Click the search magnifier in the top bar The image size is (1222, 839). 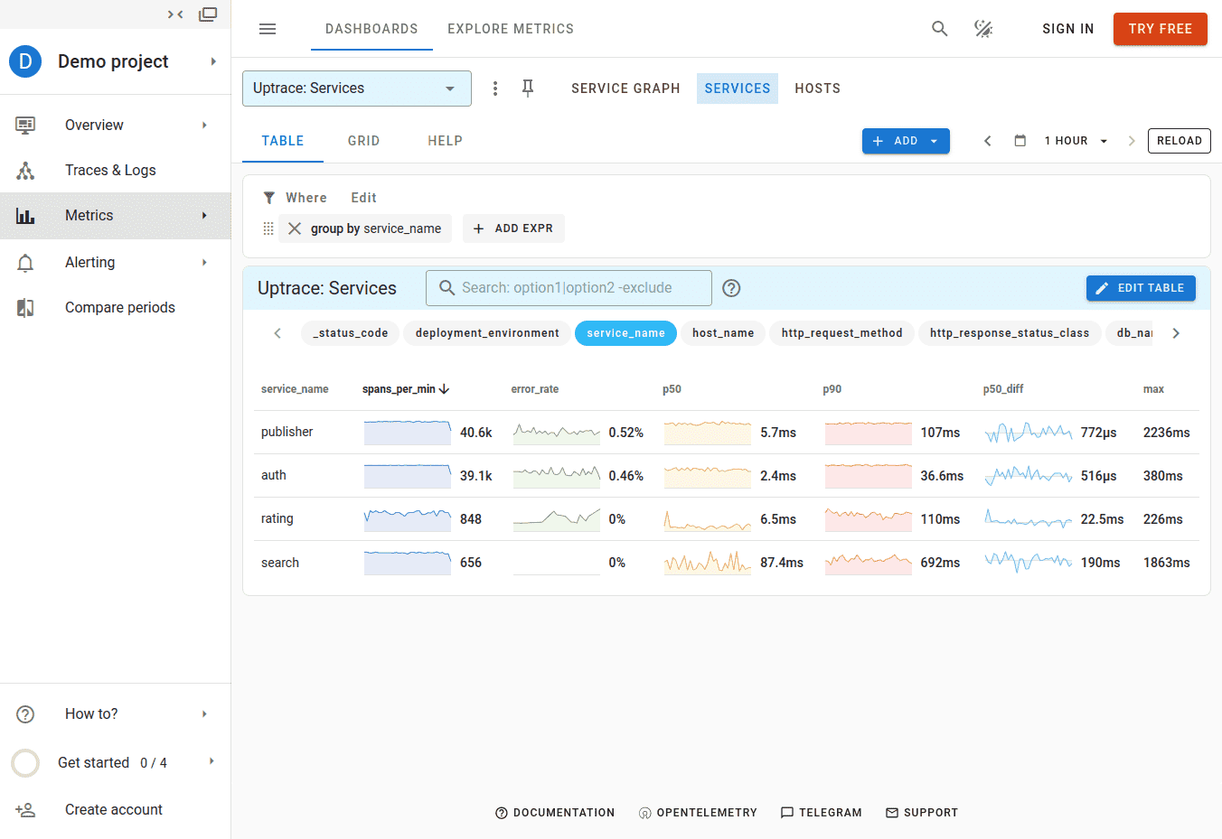(x=939, y=28)
